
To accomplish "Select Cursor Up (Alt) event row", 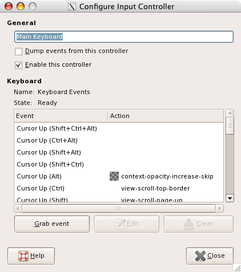I will (x=119, y=176).
